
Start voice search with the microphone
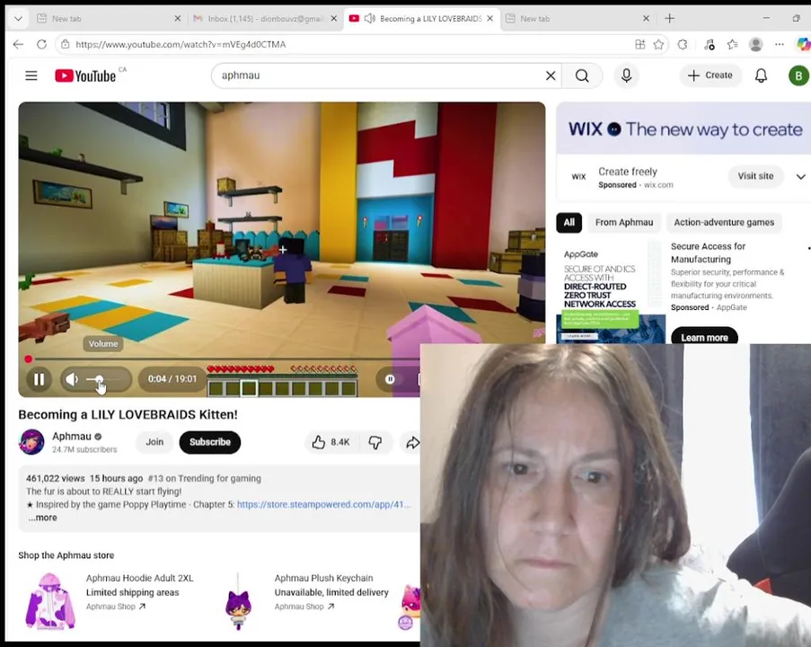click(626, 75)
